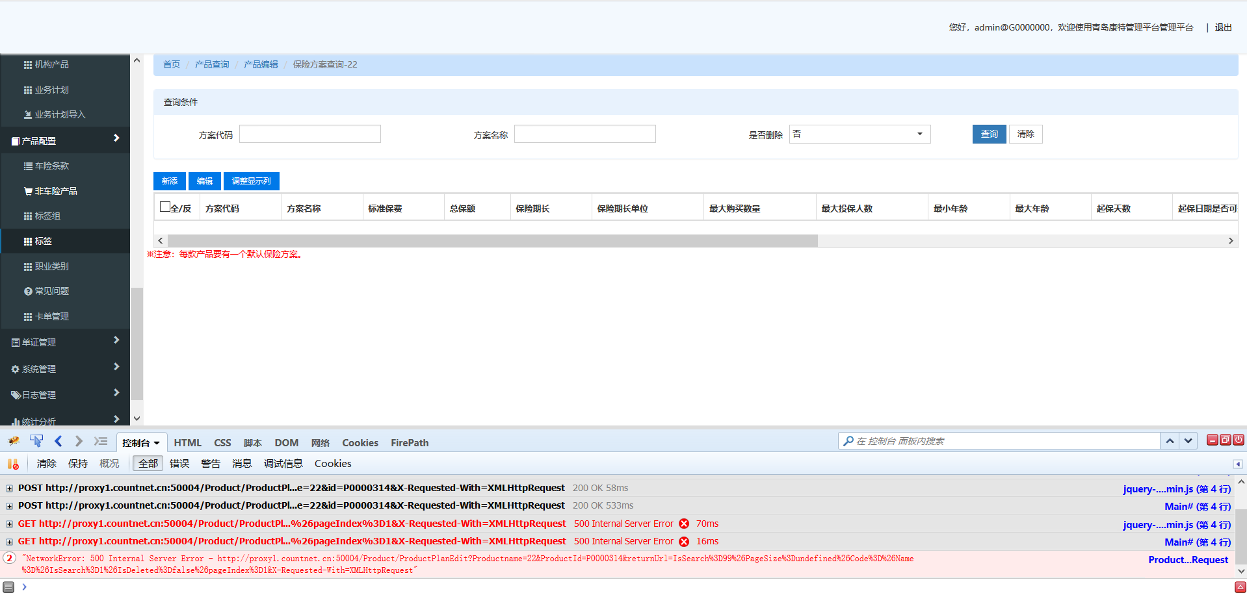Toggle Firebug multi-line command editor icon
This screenshot has height=595, width=1247.
click(101, 441)
